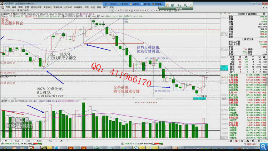Open the color palette icon in drawing toolbar
Screen dimensions: 268x151
point(170,10)
